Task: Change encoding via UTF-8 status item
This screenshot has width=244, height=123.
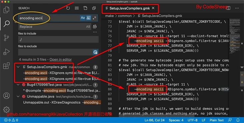Action: [x=192, y=120]
